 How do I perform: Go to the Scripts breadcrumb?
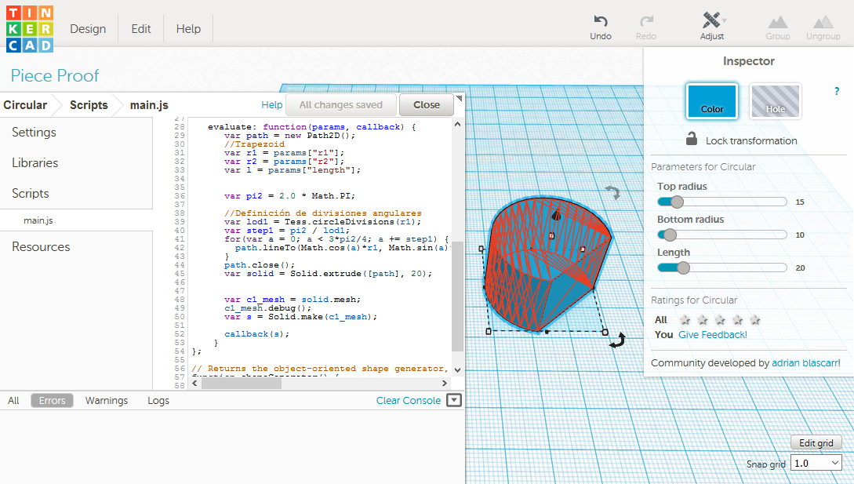click(89, 104)
